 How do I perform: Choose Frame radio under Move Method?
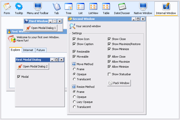click(74, 69)
